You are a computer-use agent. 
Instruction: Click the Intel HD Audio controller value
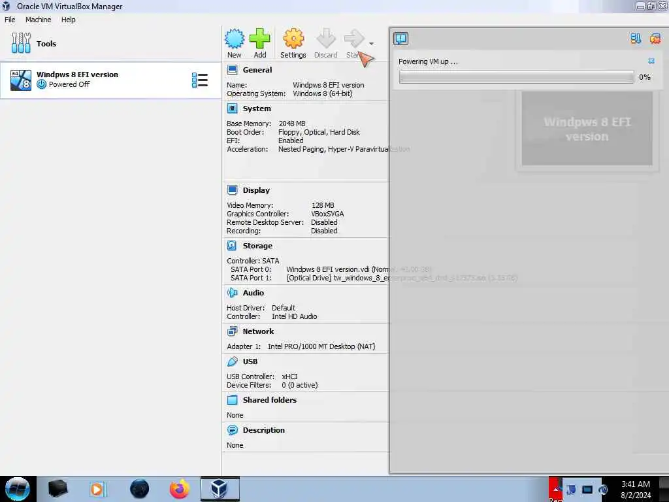point(295,316)
